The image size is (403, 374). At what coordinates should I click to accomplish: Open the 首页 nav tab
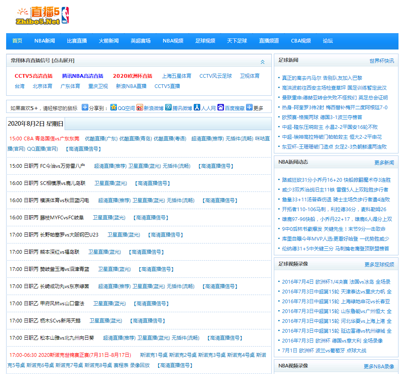click(17, 41)
